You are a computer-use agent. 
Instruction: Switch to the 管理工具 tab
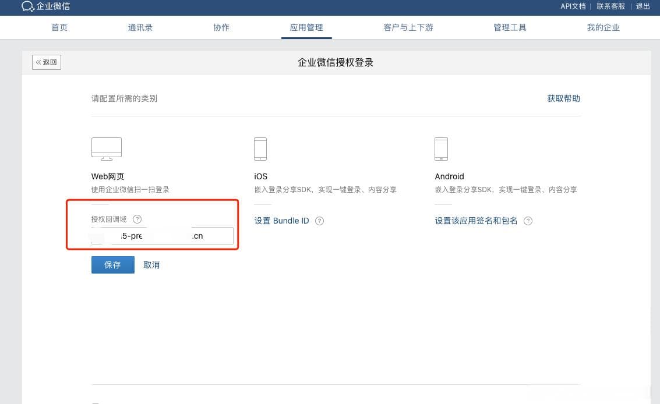pyautogui.click(x=510, y=27)
